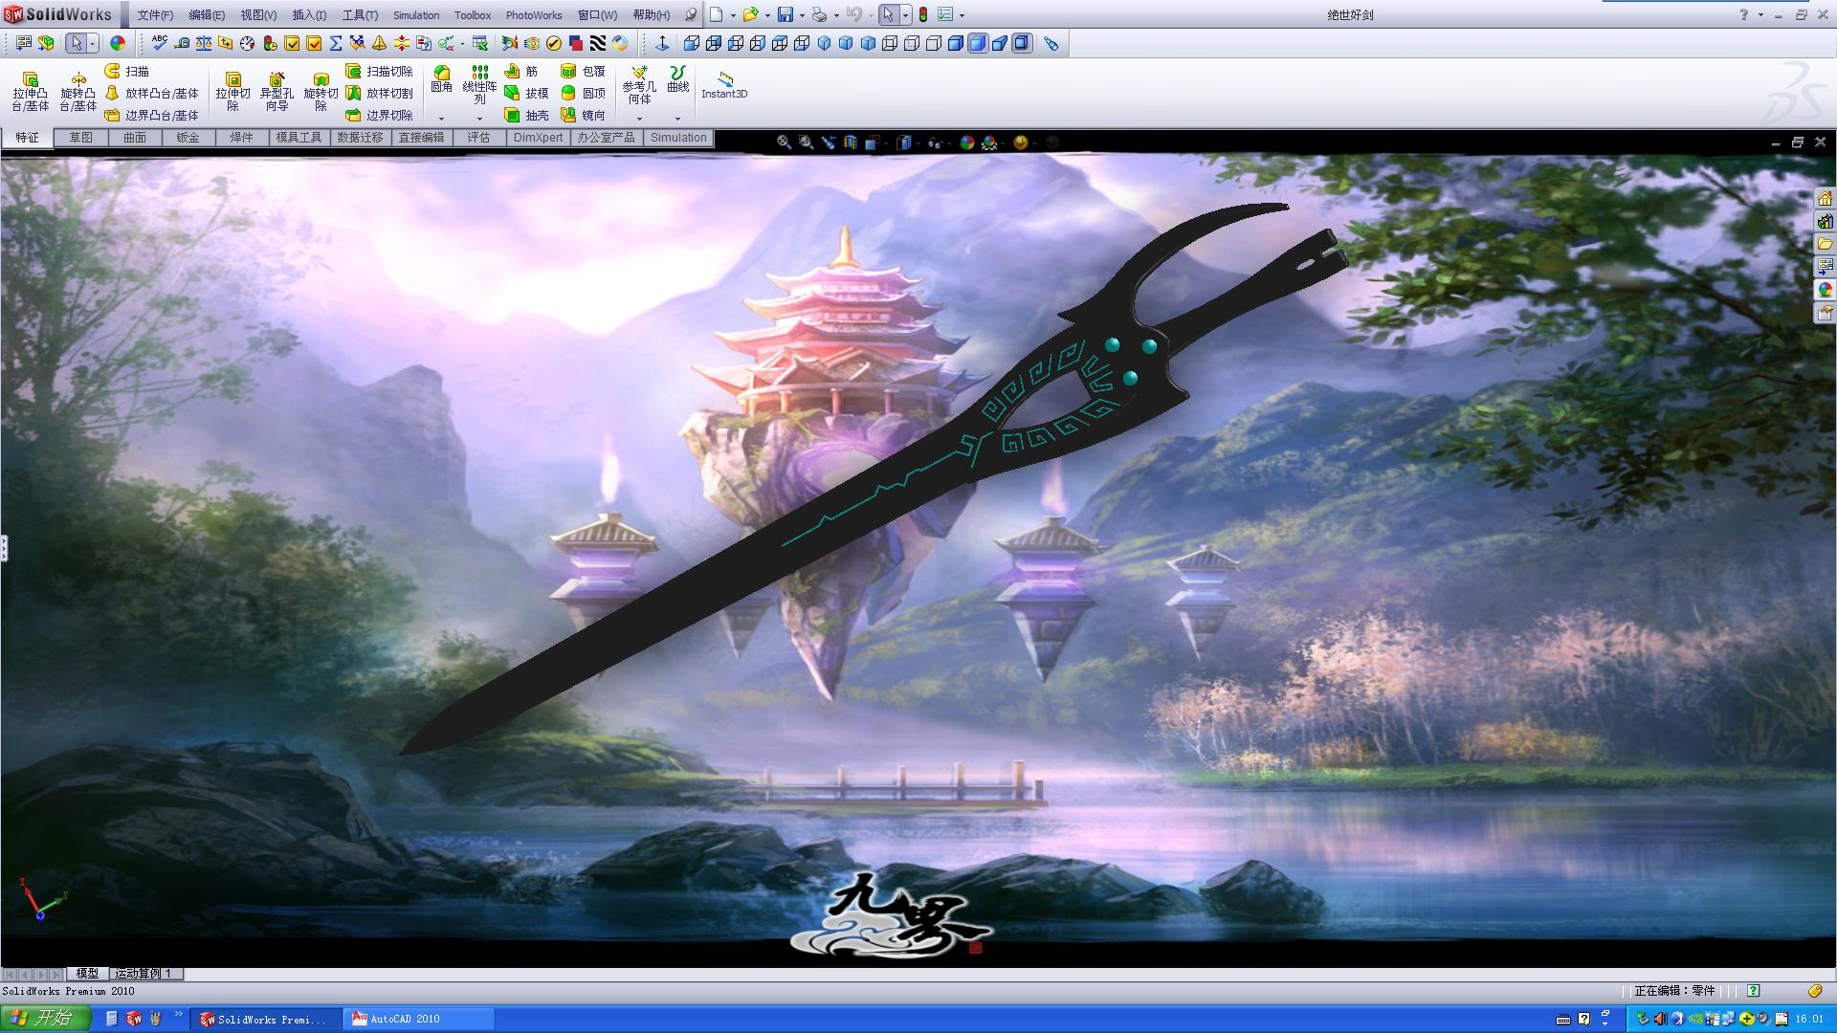Click SolidWorks Premium taskbar button

[267, 1020]
